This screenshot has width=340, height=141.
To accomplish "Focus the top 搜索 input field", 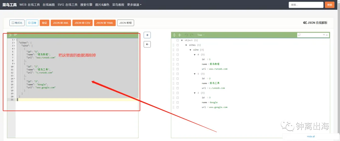I will 306,5.
